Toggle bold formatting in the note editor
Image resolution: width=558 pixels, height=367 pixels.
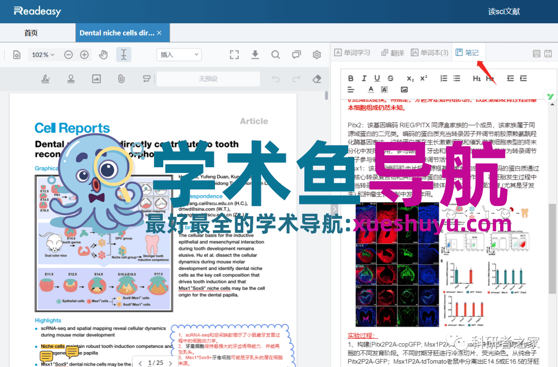[351, 78]
